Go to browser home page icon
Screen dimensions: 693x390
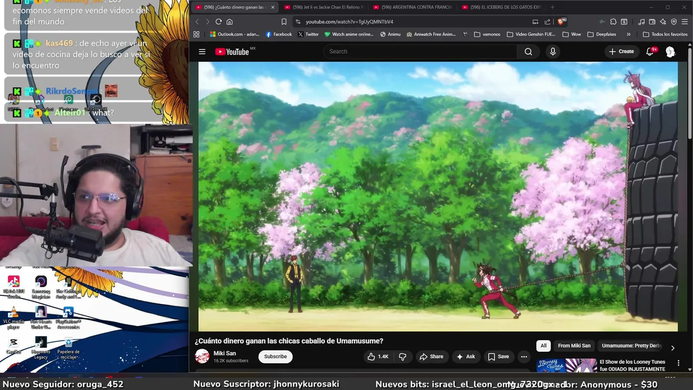230,22
